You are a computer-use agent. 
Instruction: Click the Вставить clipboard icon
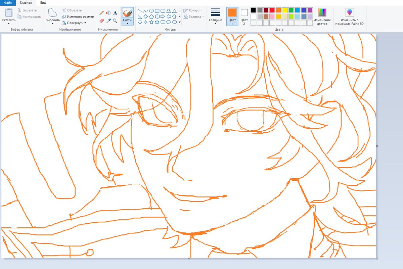[9, 13]
